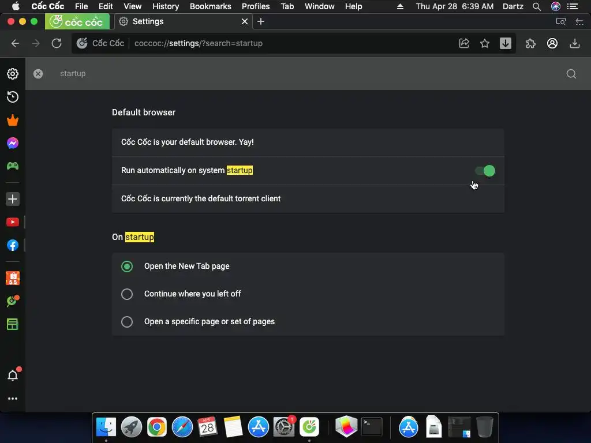This screenshot has width=591, height=443.
Task: Open the Extensions puzzle icon
Action: click(x=531, y=43)
